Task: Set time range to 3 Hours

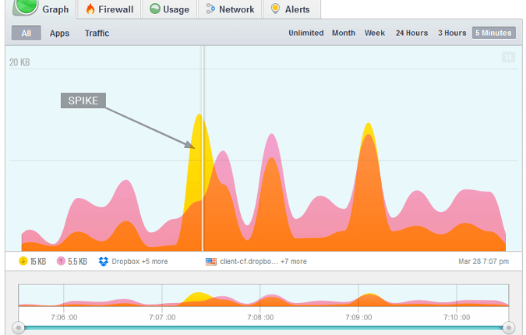Action: click(452, 33)
